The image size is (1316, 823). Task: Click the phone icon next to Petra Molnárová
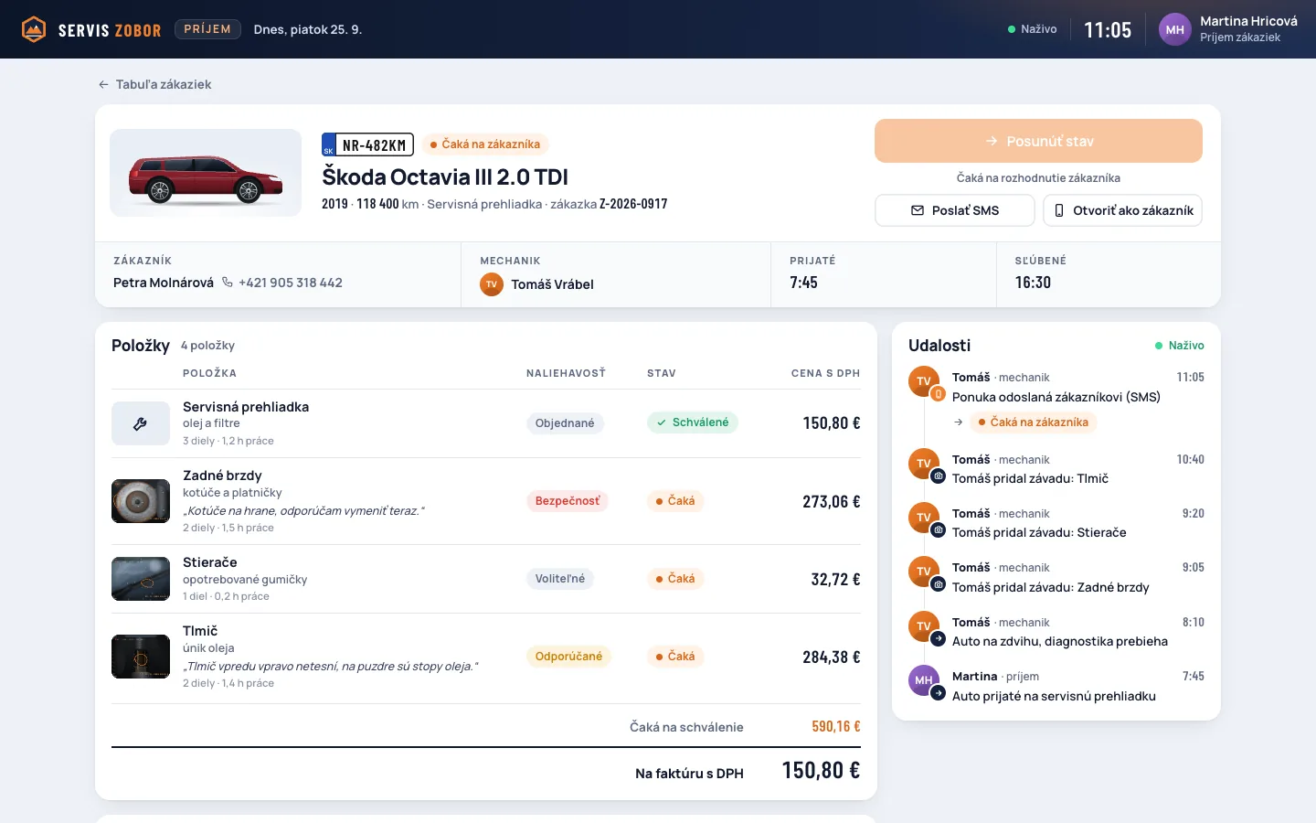click(228, 283)
